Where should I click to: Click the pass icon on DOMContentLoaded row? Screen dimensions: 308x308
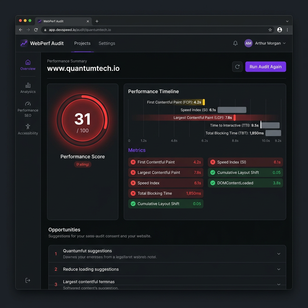click(213, 183)
